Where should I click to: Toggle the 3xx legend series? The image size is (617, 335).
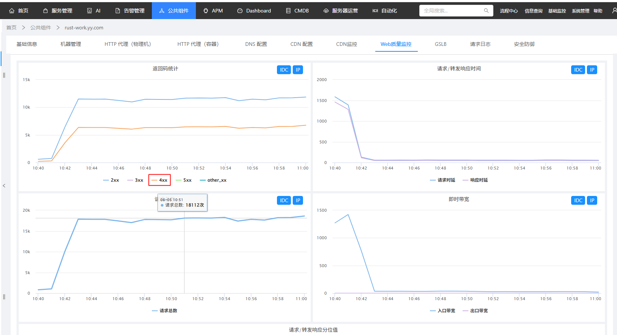[x=135, y=180]
